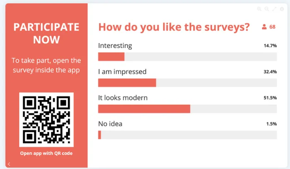Click the 51.5% percentage value
This screenshot has height=169, width=290.
(270, 98)
